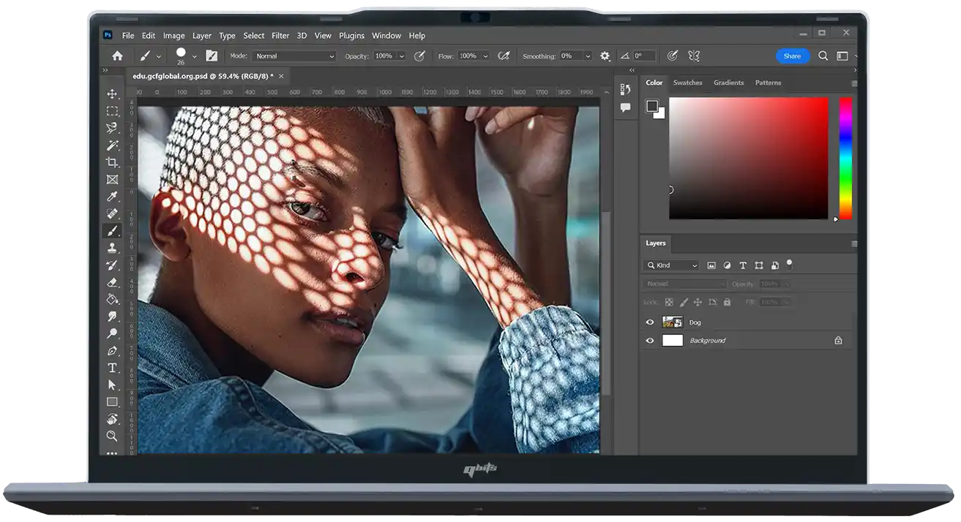This screenshot has width=961, height=522.
Task: Switch to the Swatches tab
Action: [687, 83]
